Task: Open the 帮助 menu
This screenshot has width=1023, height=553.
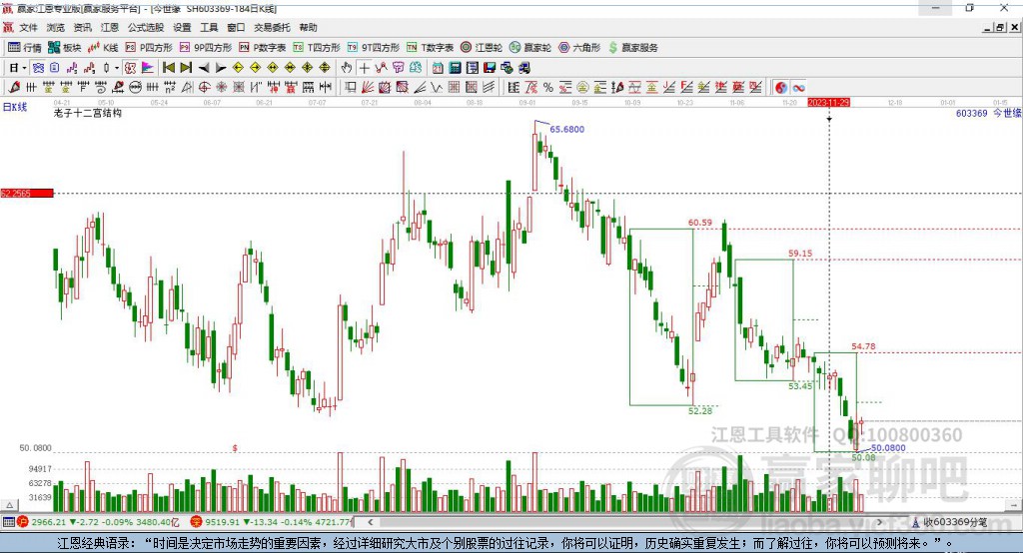Action: point(308,27)
